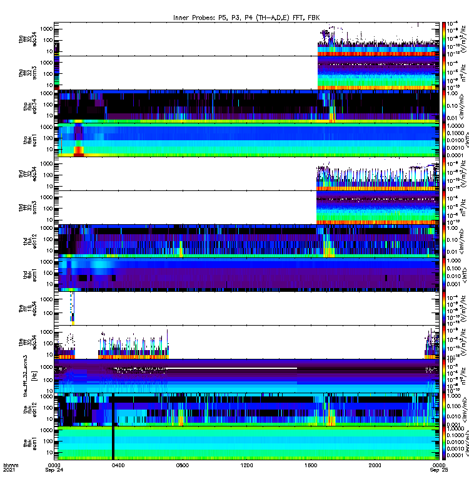Click the "1600" time axis label
Viewport: 469px width, 501px height.
coord(310,465)
